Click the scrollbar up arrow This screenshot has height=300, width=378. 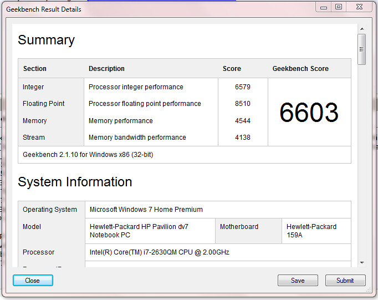(362, 29)
